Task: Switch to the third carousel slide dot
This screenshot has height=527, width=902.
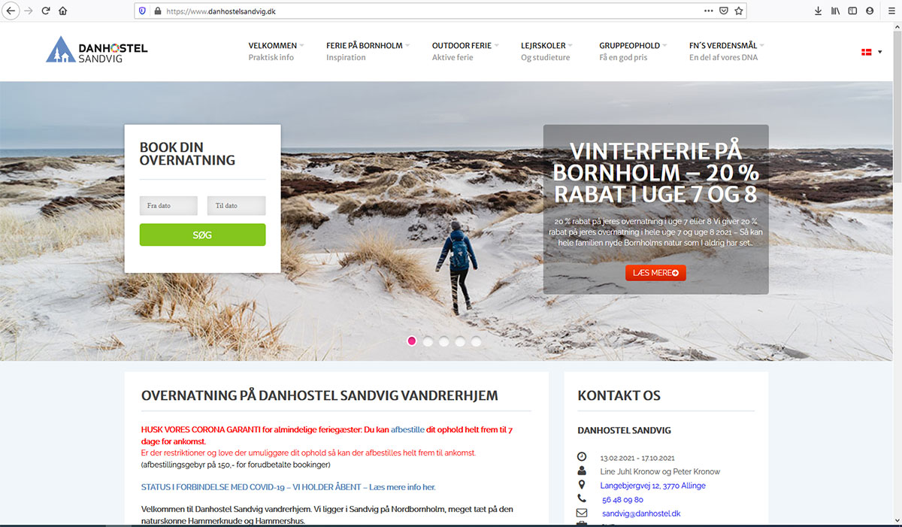Action: (444, 341)
